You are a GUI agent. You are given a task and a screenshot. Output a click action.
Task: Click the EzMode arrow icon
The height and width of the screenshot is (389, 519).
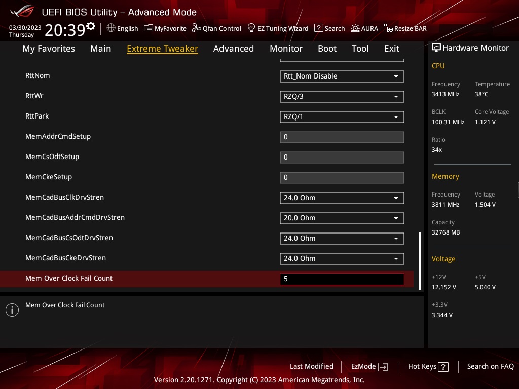383,367
